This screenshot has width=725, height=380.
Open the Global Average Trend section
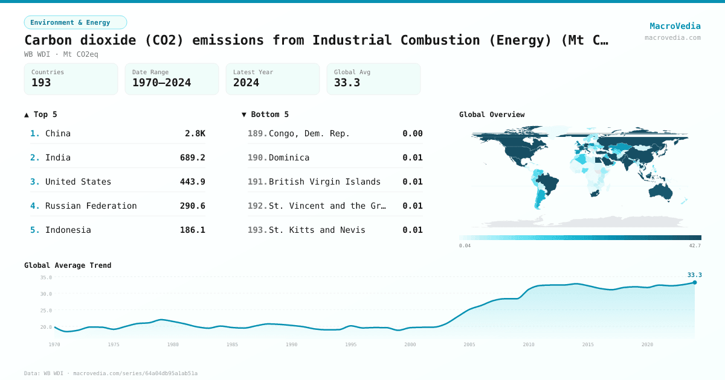[x=68, y=265]
